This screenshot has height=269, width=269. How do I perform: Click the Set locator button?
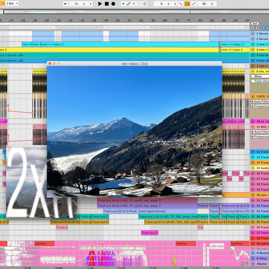point(254,24)
